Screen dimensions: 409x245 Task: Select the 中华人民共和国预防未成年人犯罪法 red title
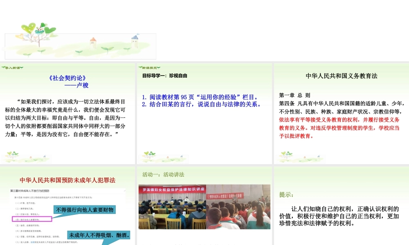pos(67,180)
